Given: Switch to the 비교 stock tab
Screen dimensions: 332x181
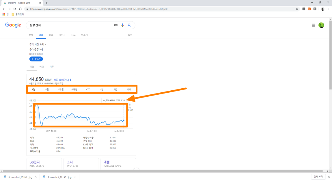Looking at the screenshot, I should tap(42, 67).
